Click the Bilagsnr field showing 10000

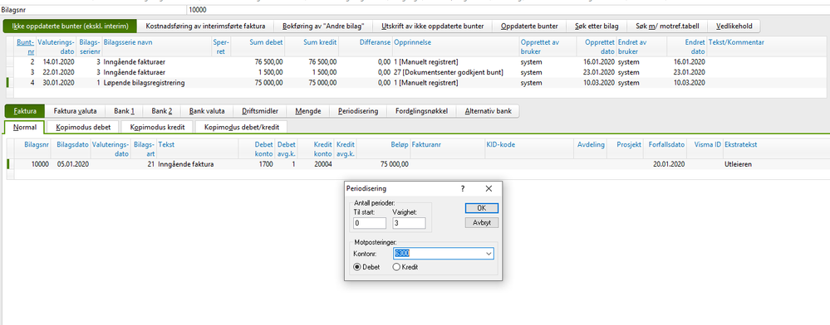pos(508,10)
